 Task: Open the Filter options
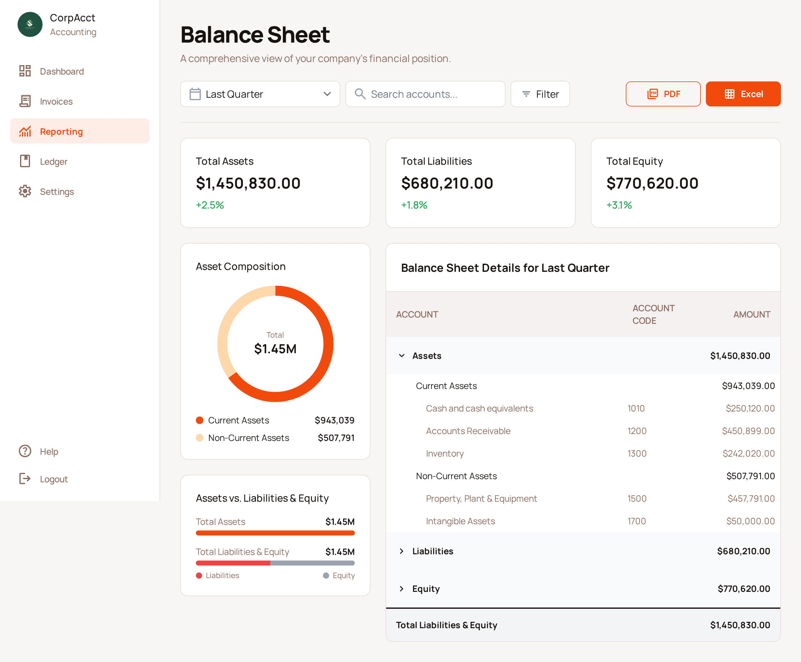540,94
